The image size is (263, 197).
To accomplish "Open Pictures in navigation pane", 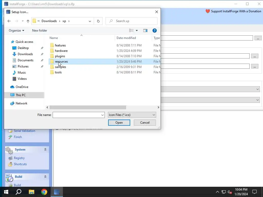I will pos(23,66).
